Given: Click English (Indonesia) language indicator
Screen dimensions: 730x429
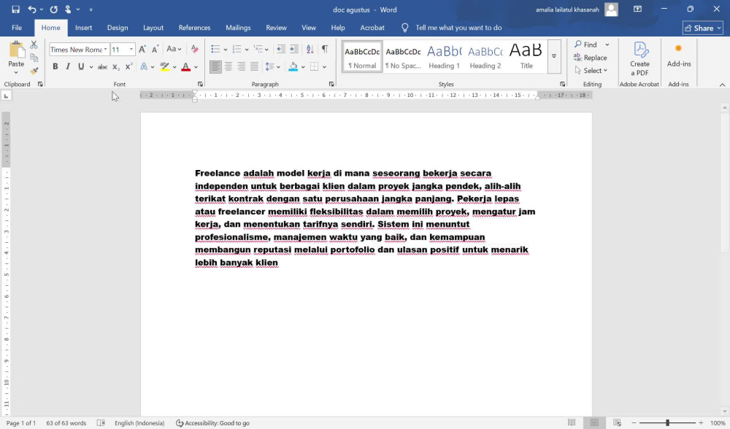Looking at the screenshot, I should (x=139, y=423).
